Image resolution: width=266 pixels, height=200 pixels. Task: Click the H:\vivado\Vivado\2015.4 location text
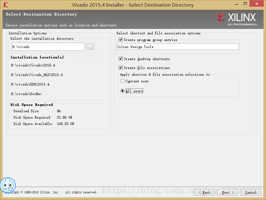coord(33,65)
